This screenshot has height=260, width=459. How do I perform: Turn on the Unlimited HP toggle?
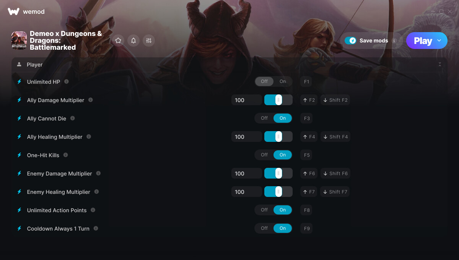283,81
